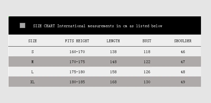Image resolution: width=211 pixels, height=103 pixels.
Task: Select the SIZE column header
Action: click(x=32, y=41)
